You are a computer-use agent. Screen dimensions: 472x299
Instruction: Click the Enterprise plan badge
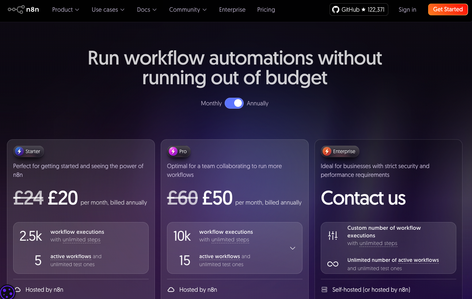340,151
